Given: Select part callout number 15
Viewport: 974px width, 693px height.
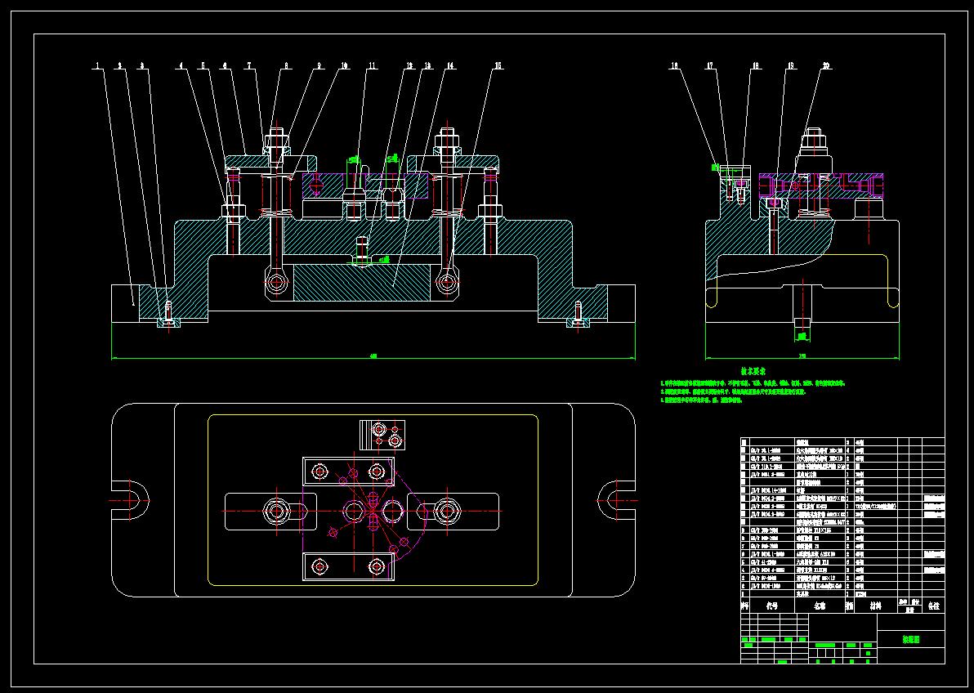Looking at the screenshot, I should (498, 65).
